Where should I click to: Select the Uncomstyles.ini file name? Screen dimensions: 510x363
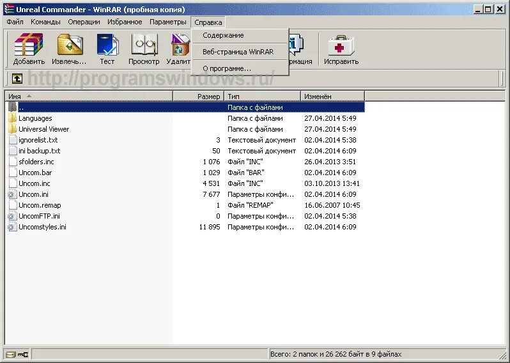point(42,227)
